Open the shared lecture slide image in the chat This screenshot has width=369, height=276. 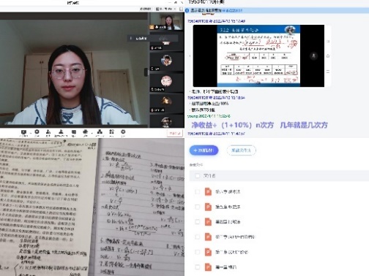pos(258,55)
